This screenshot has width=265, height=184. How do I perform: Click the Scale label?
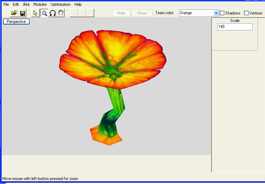[x=235, y=21]
